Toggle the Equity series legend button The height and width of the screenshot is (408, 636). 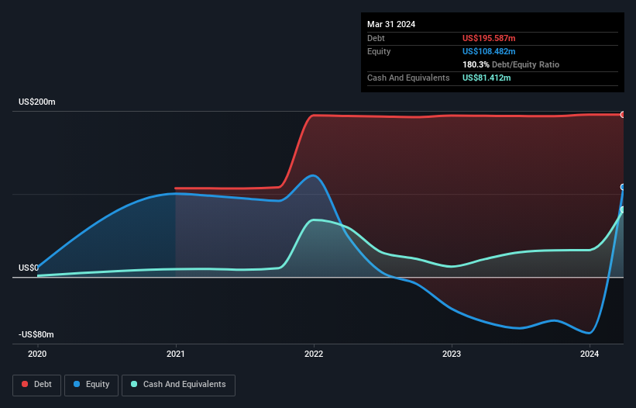(x=91, y=385)
